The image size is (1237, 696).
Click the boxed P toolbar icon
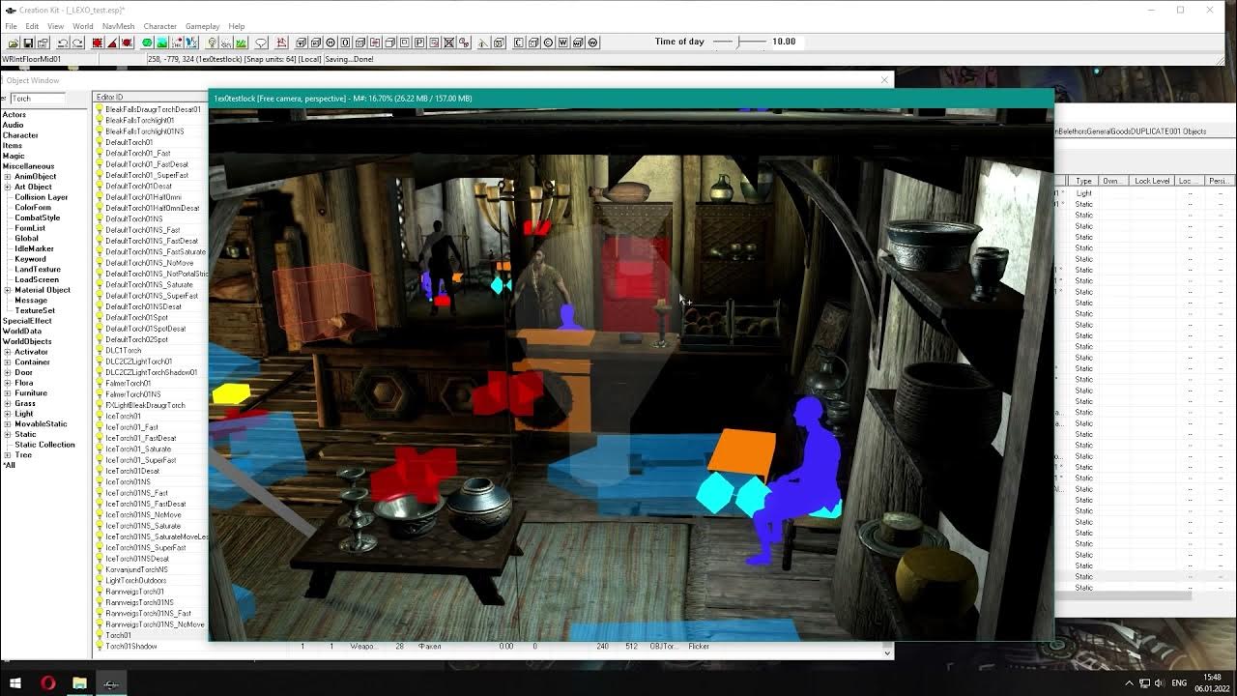(419, 43)
